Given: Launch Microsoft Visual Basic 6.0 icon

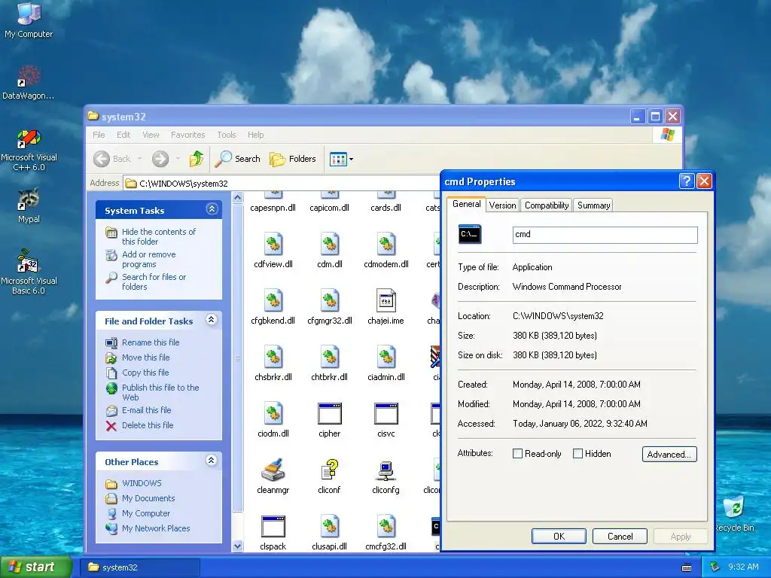Looking at the screenshot, I should pyautogui.click(x=29, y=272).
